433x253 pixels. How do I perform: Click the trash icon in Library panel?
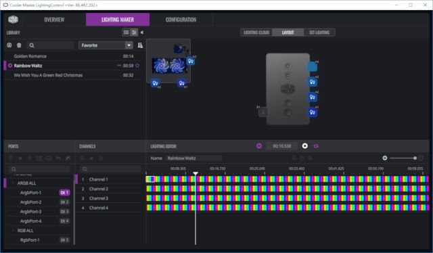[x=19, y=45]
